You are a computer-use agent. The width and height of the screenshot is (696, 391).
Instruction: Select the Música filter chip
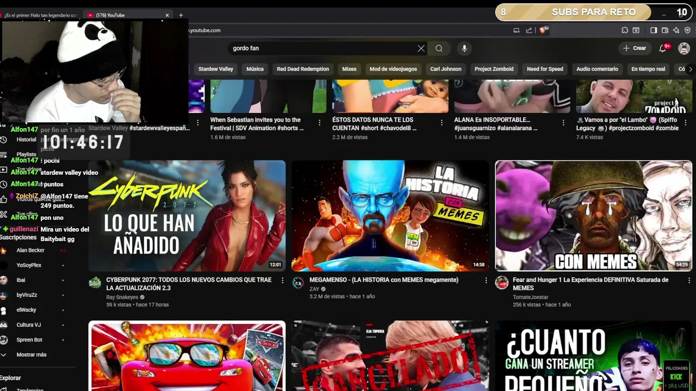pos(254,69)
